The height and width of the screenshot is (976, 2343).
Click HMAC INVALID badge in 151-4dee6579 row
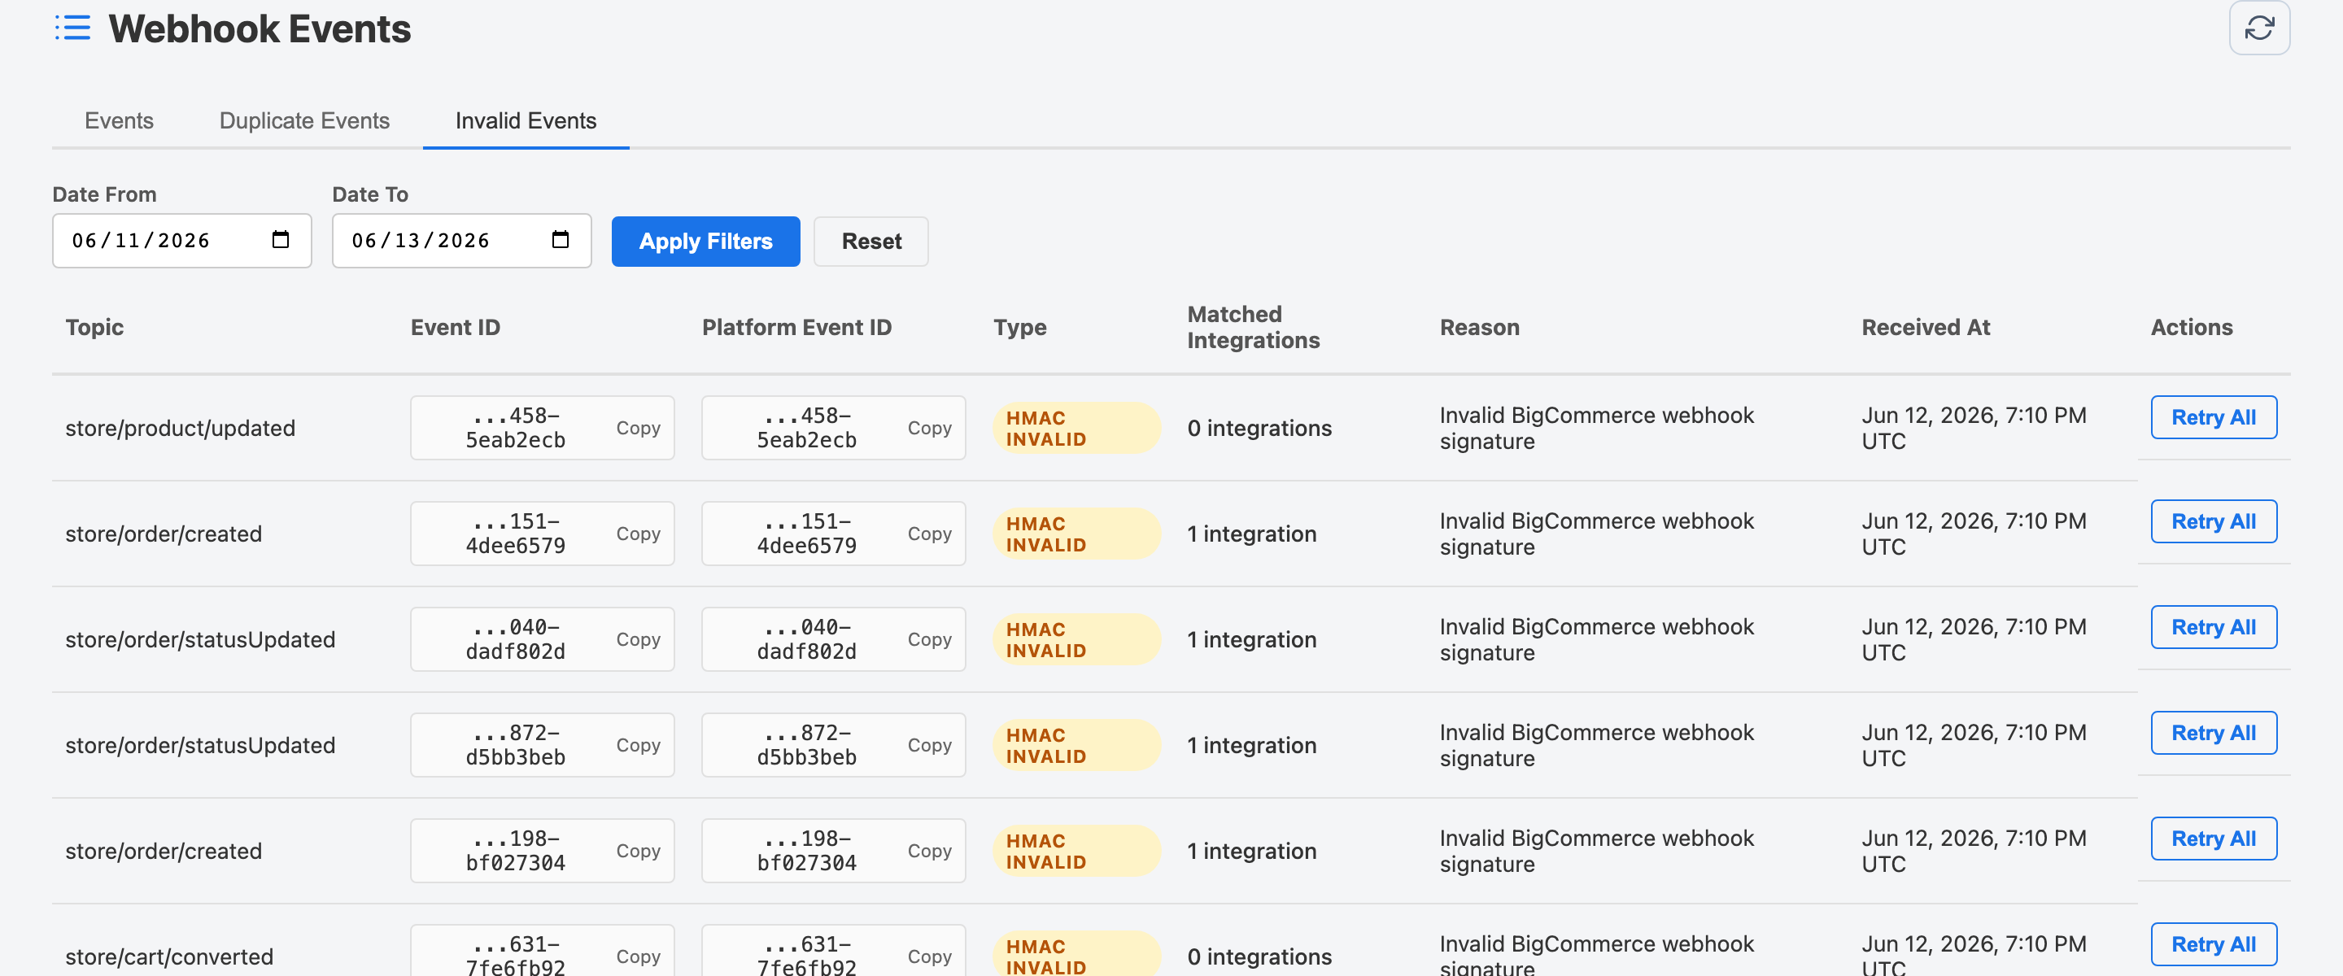pos(1076,534)
